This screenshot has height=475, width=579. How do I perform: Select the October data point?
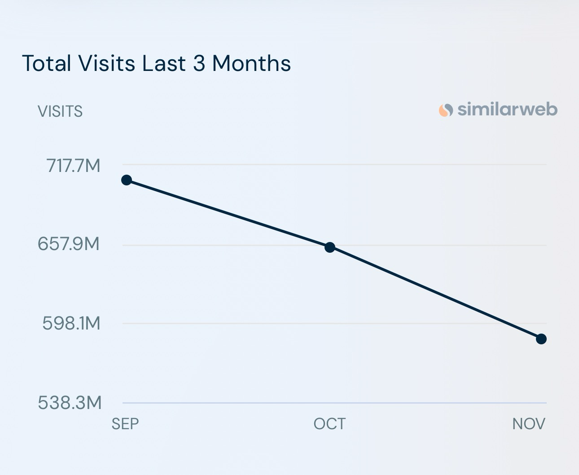pyautogui.click(x=330, y=247)
